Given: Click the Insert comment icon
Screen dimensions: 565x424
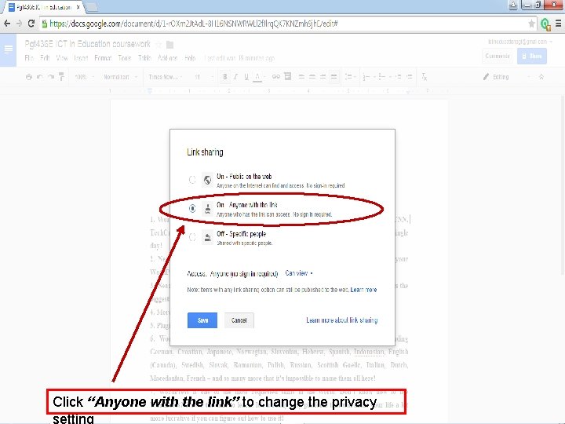Looking at the screenshot, I should click(287, 76).
